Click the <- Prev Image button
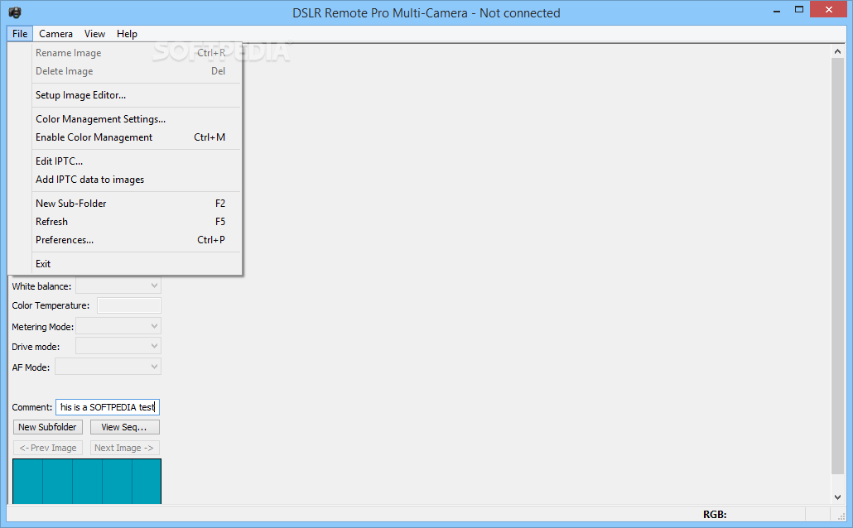This screenshot has height=528, width=853. click(x=48, y=448)
